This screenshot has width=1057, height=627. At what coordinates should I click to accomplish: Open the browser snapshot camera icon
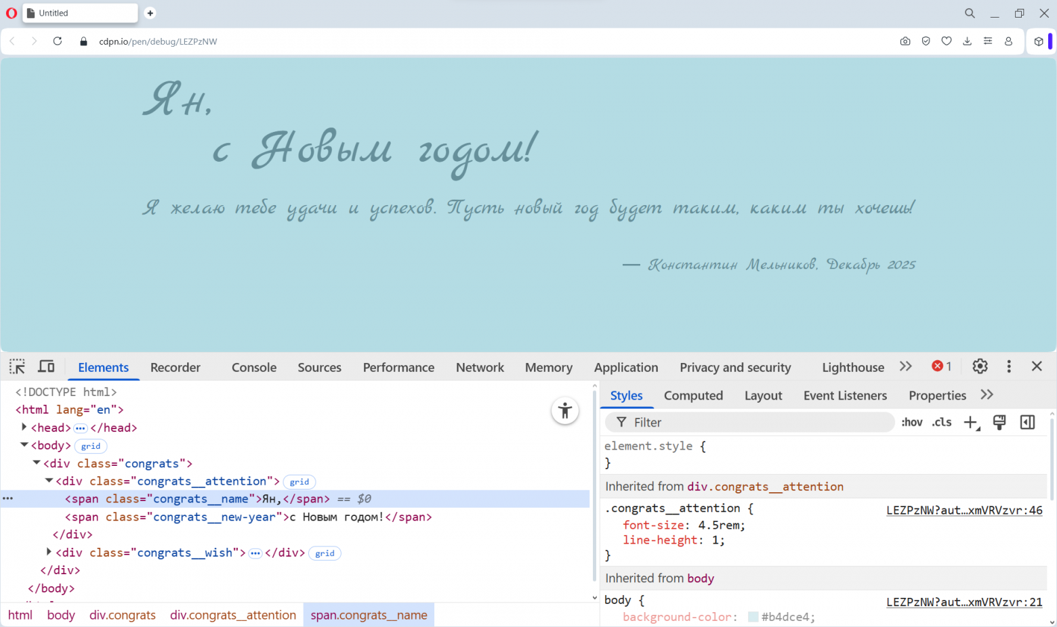(x=905, y=41)
